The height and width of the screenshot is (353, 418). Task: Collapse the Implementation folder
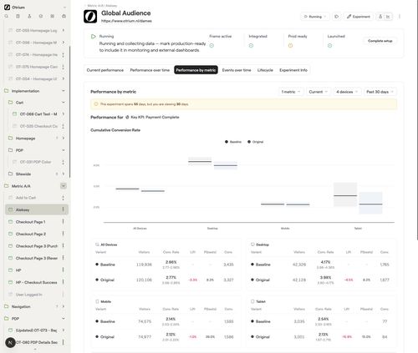[x=64, y=91]
